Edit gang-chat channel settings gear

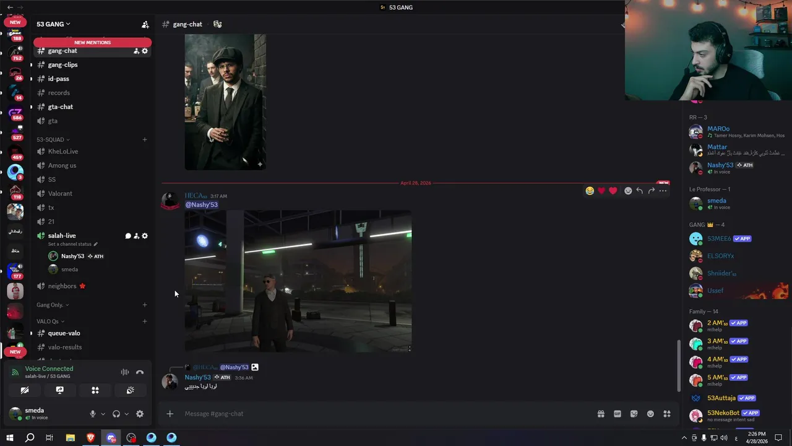(x=145, y=51)
